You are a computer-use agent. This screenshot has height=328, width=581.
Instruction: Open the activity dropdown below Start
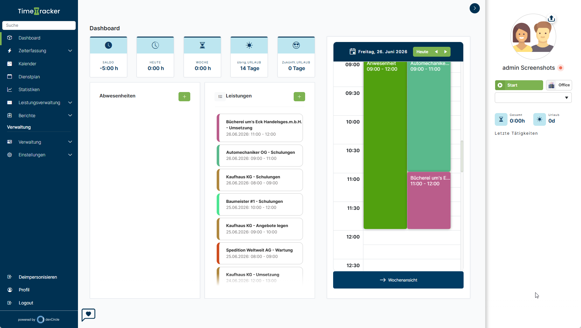(x=533, y=97)
